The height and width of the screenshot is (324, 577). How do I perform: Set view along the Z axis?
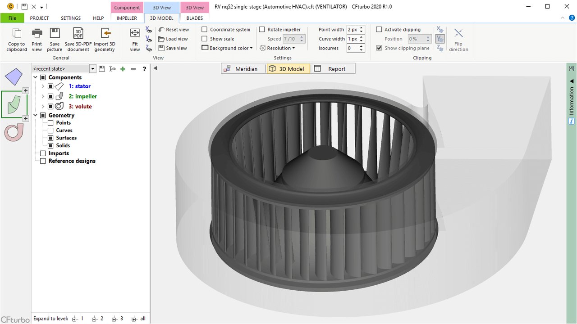click(x=149, y=48)
